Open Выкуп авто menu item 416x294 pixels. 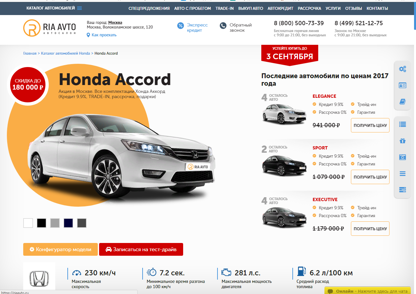coord(251,9)
